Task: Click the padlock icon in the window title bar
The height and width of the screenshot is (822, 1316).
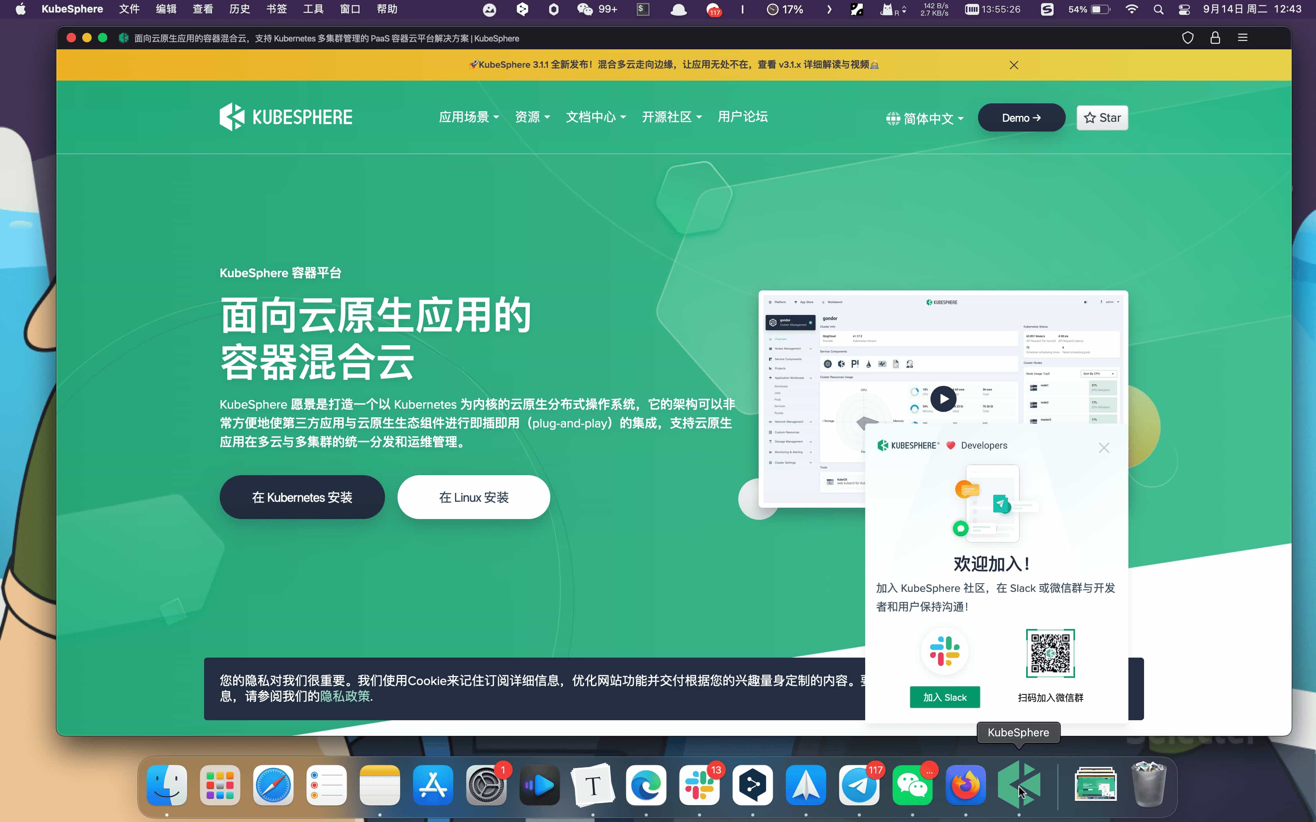Action: (x=1215, y=38)
